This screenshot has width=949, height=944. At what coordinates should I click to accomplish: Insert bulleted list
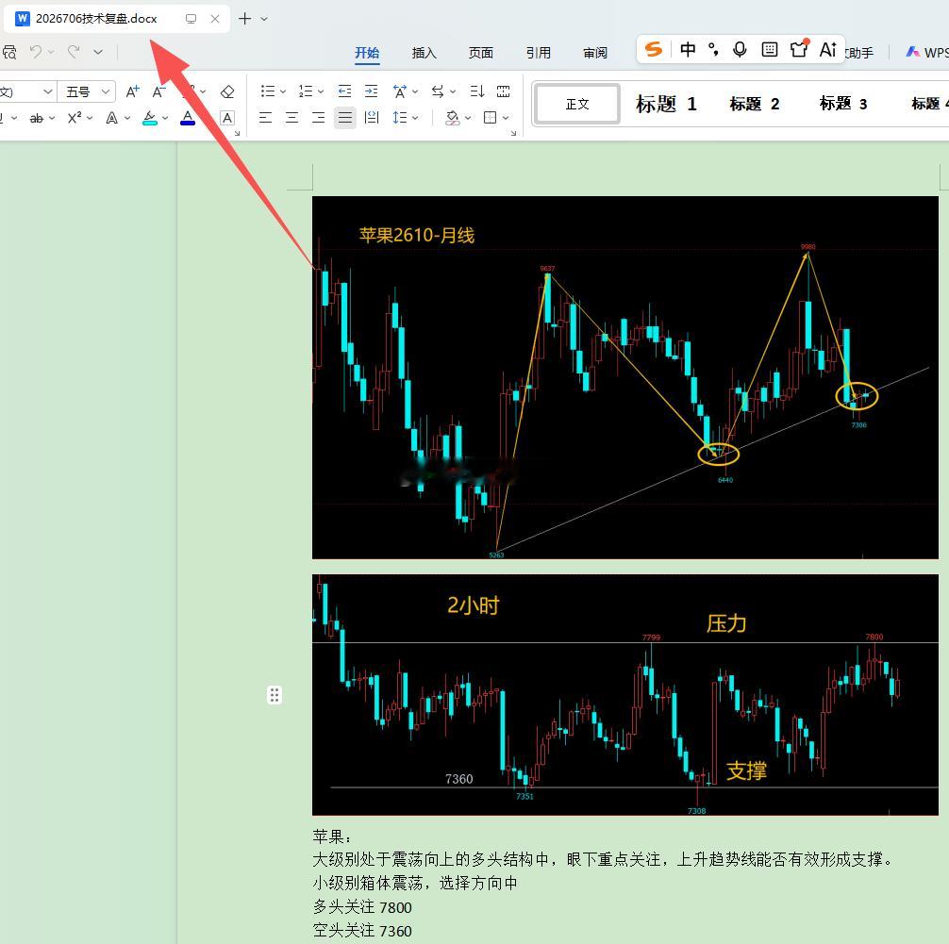tap(268, 91)
